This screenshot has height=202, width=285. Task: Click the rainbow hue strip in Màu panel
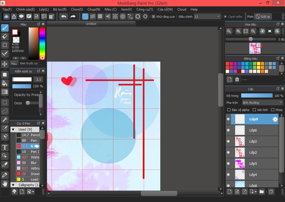[x=42, y=42]
